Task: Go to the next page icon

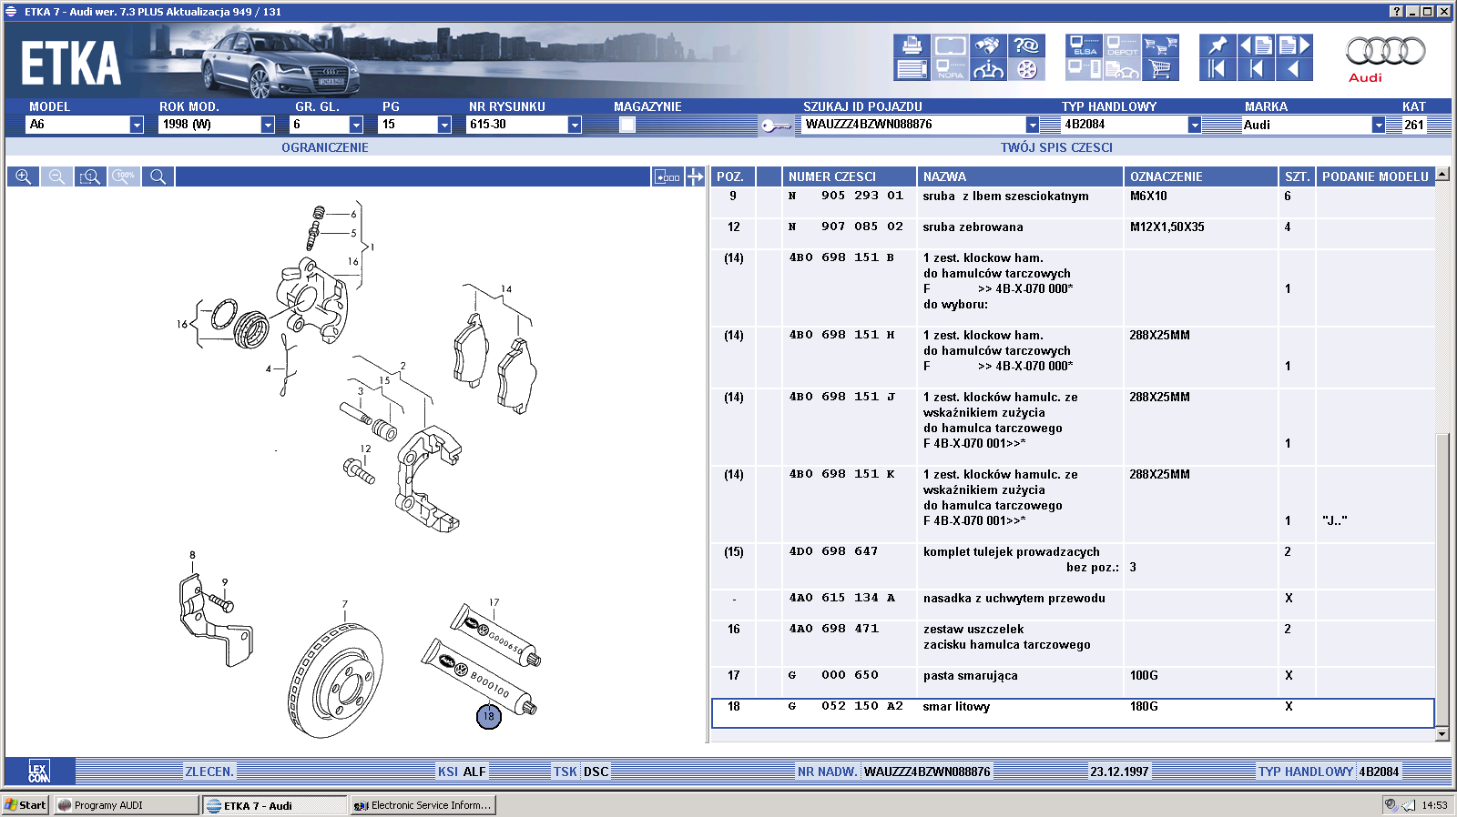Action: coord(1294,45)
